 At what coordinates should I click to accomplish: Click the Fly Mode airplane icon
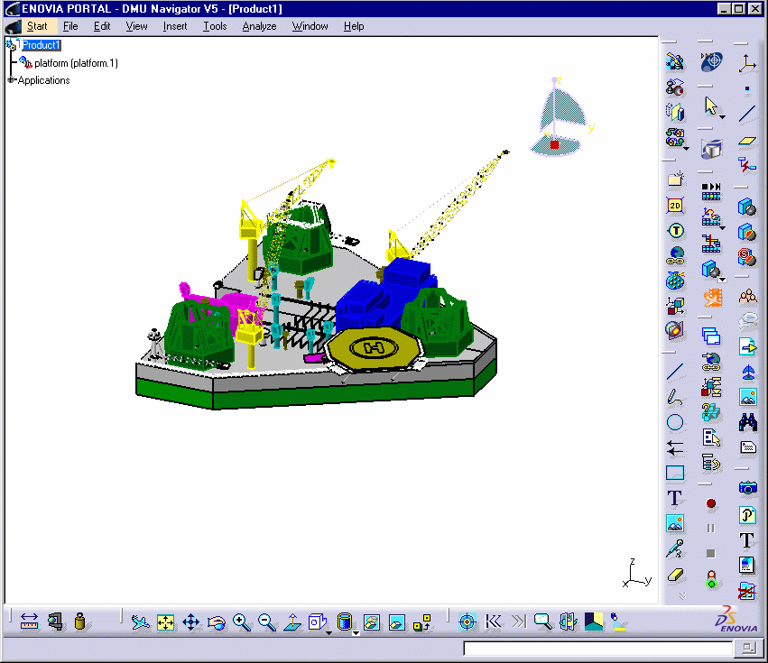(140, 622)
